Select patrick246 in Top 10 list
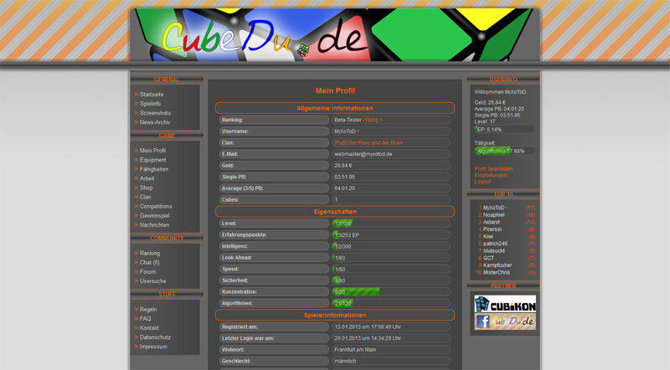 tap(496, 244)
